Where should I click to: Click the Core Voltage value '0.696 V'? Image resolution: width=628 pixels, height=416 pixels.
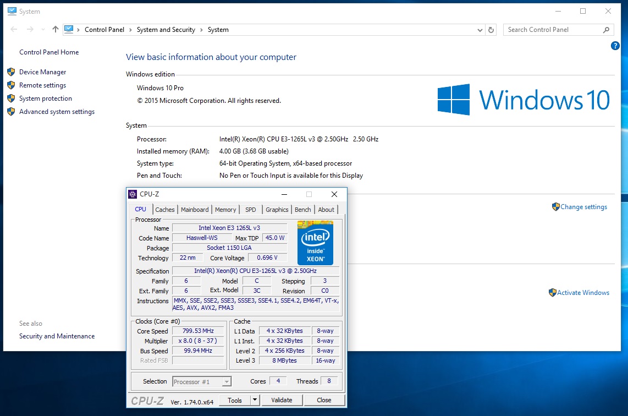pyautogui.click(x=267, y=258)
